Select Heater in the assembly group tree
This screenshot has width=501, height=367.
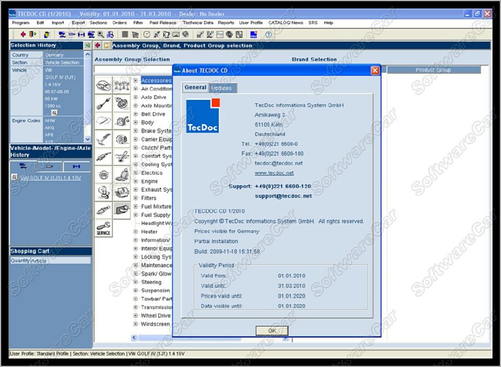(x=149, y=231)
